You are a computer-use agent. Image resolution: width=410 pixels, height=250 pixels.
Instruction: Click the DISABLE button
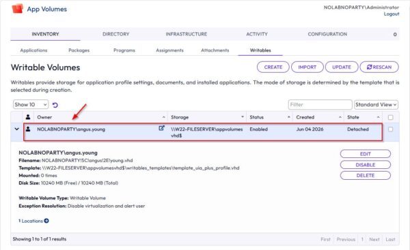click(366, 165)
